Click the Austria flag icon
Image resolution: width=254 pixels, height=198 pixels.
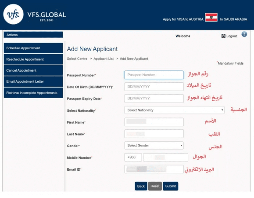pos(211,17)
